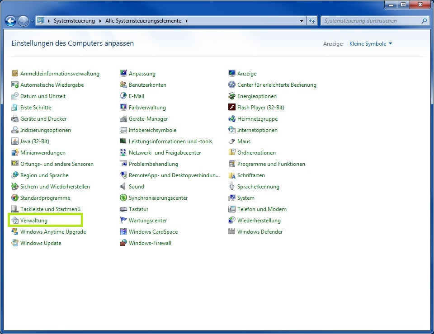Open Problembehandlung link
This screenshot has width=434, height=334.
[x=153, y=164]
